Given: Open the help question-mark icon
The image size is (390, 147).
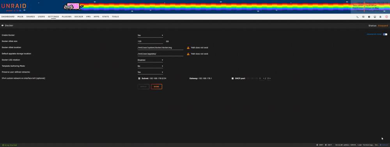Looking at the screenshot, I should coord(369,17).
